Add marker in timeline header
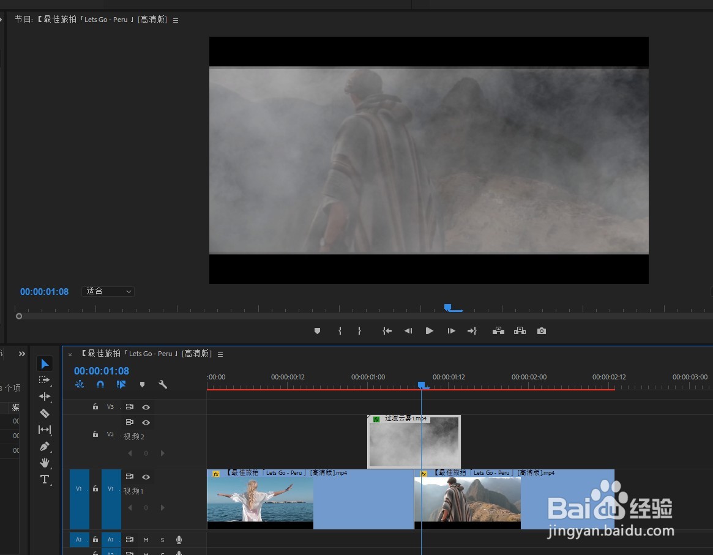Image resolution: width=713 pixels, height=555 pixels. pos(143,384)
